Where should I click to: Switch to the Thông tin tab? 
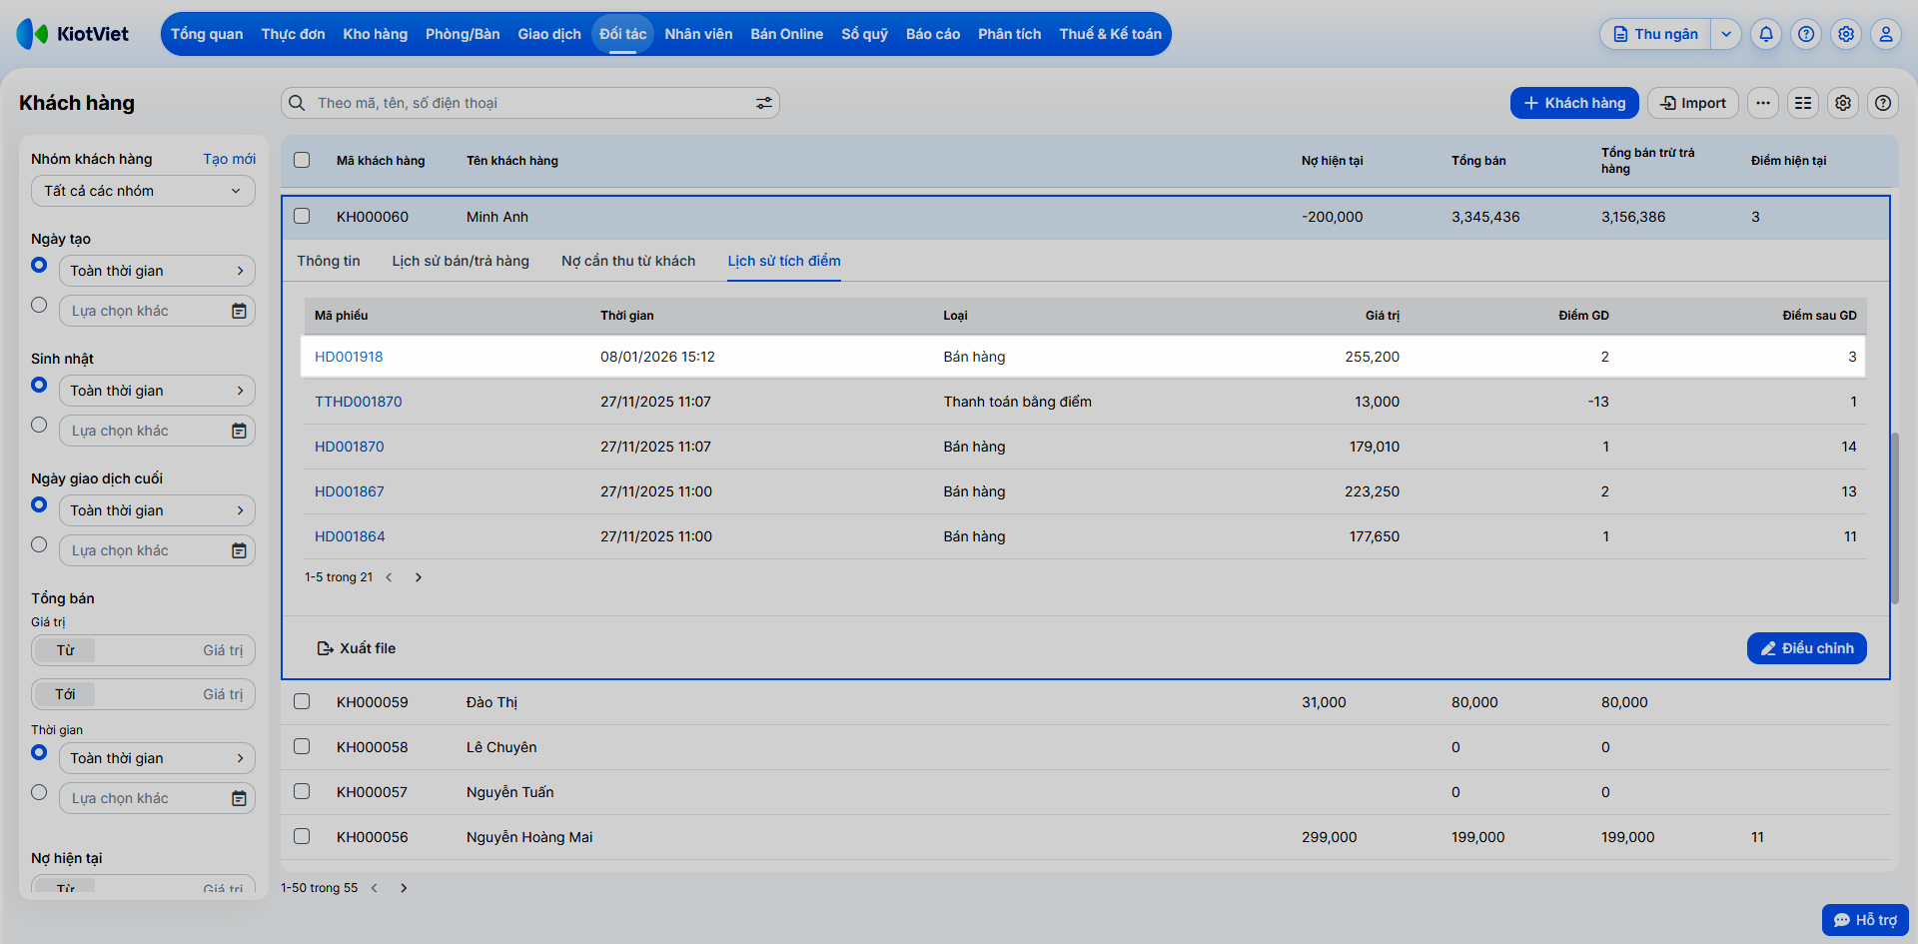[x=329, y=261]
